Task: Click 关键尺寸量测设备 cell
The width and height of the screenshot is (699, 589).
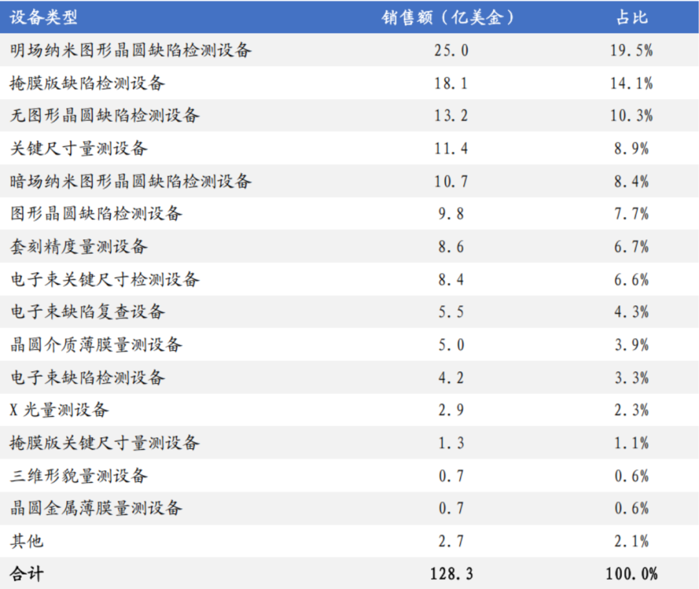Action: pyautogui.click(x=79, y=148)
